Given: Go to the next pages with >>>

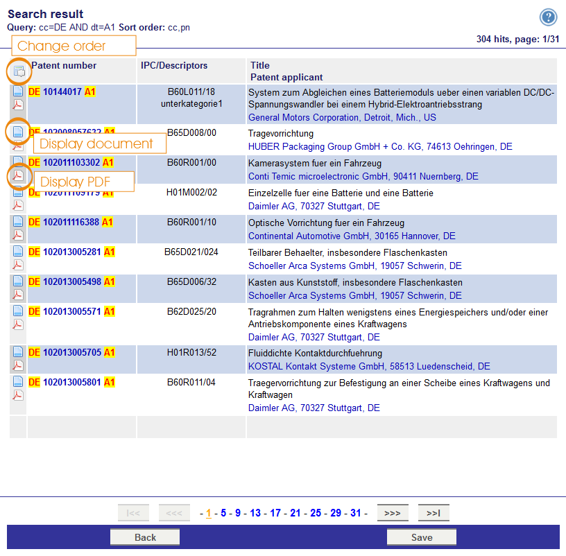Looking at the screenshot, I should [393, 513].
